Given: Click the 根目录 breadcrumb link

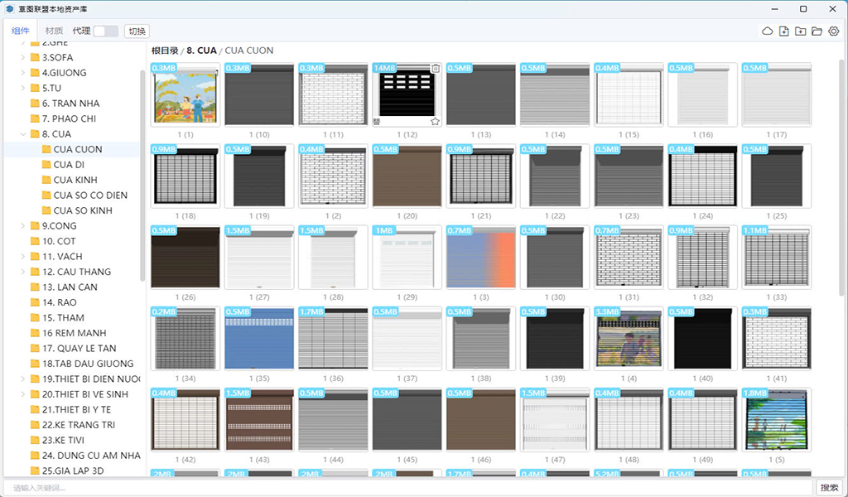Looking at the screenshot, I should tap(165, 51).
